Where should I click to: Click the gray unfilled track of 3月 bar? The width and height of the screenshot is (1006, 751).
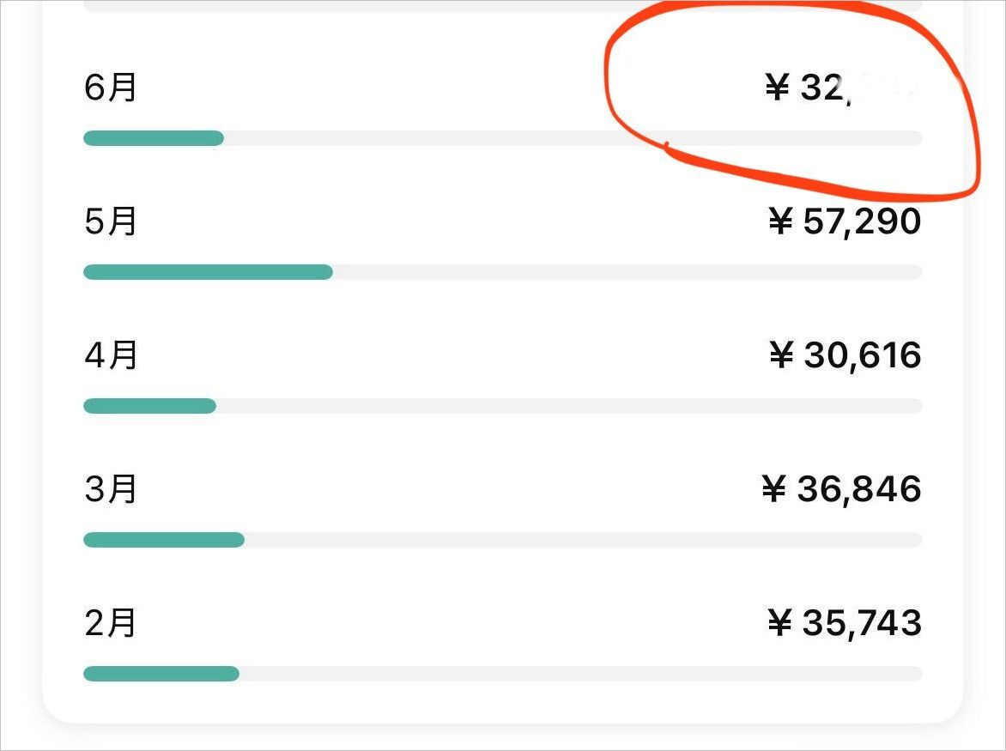(583, 540)
